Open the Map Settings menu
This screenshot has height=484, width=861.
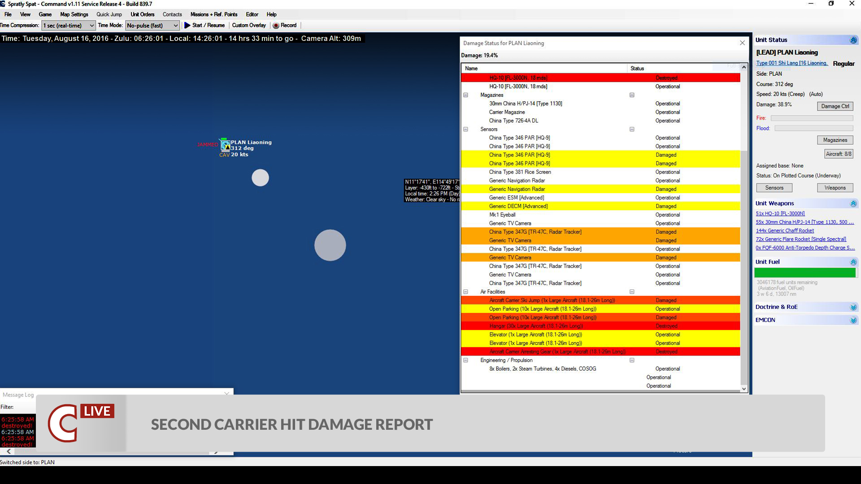click(x=74, y=14)
